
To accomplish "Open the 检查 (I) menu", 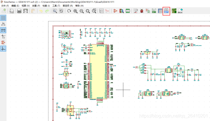I will tap(46, 6).
